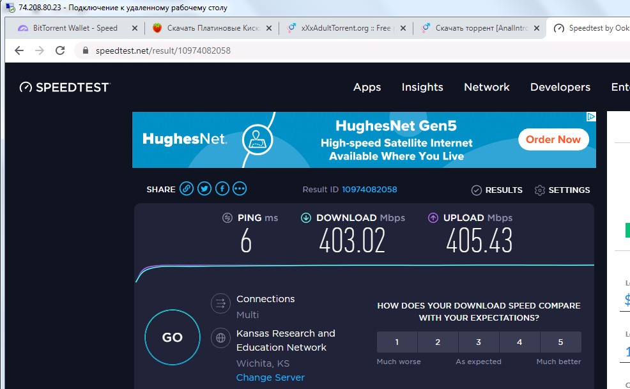This screenshot has height=389, width=630.
Task: Open the Insights menu
Action: pyautogui.click(x=422, y=88)
